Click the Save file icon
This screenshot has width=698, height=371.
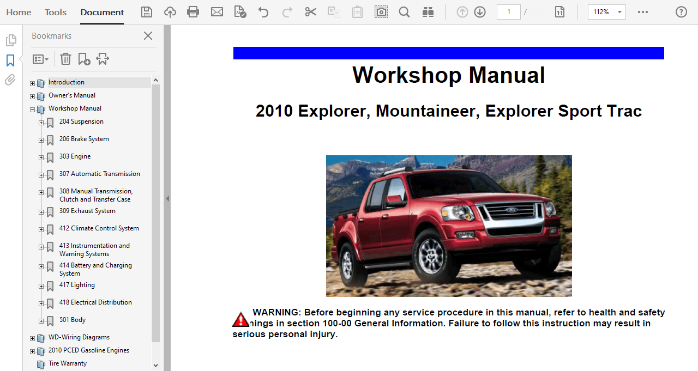pos(147,12)
